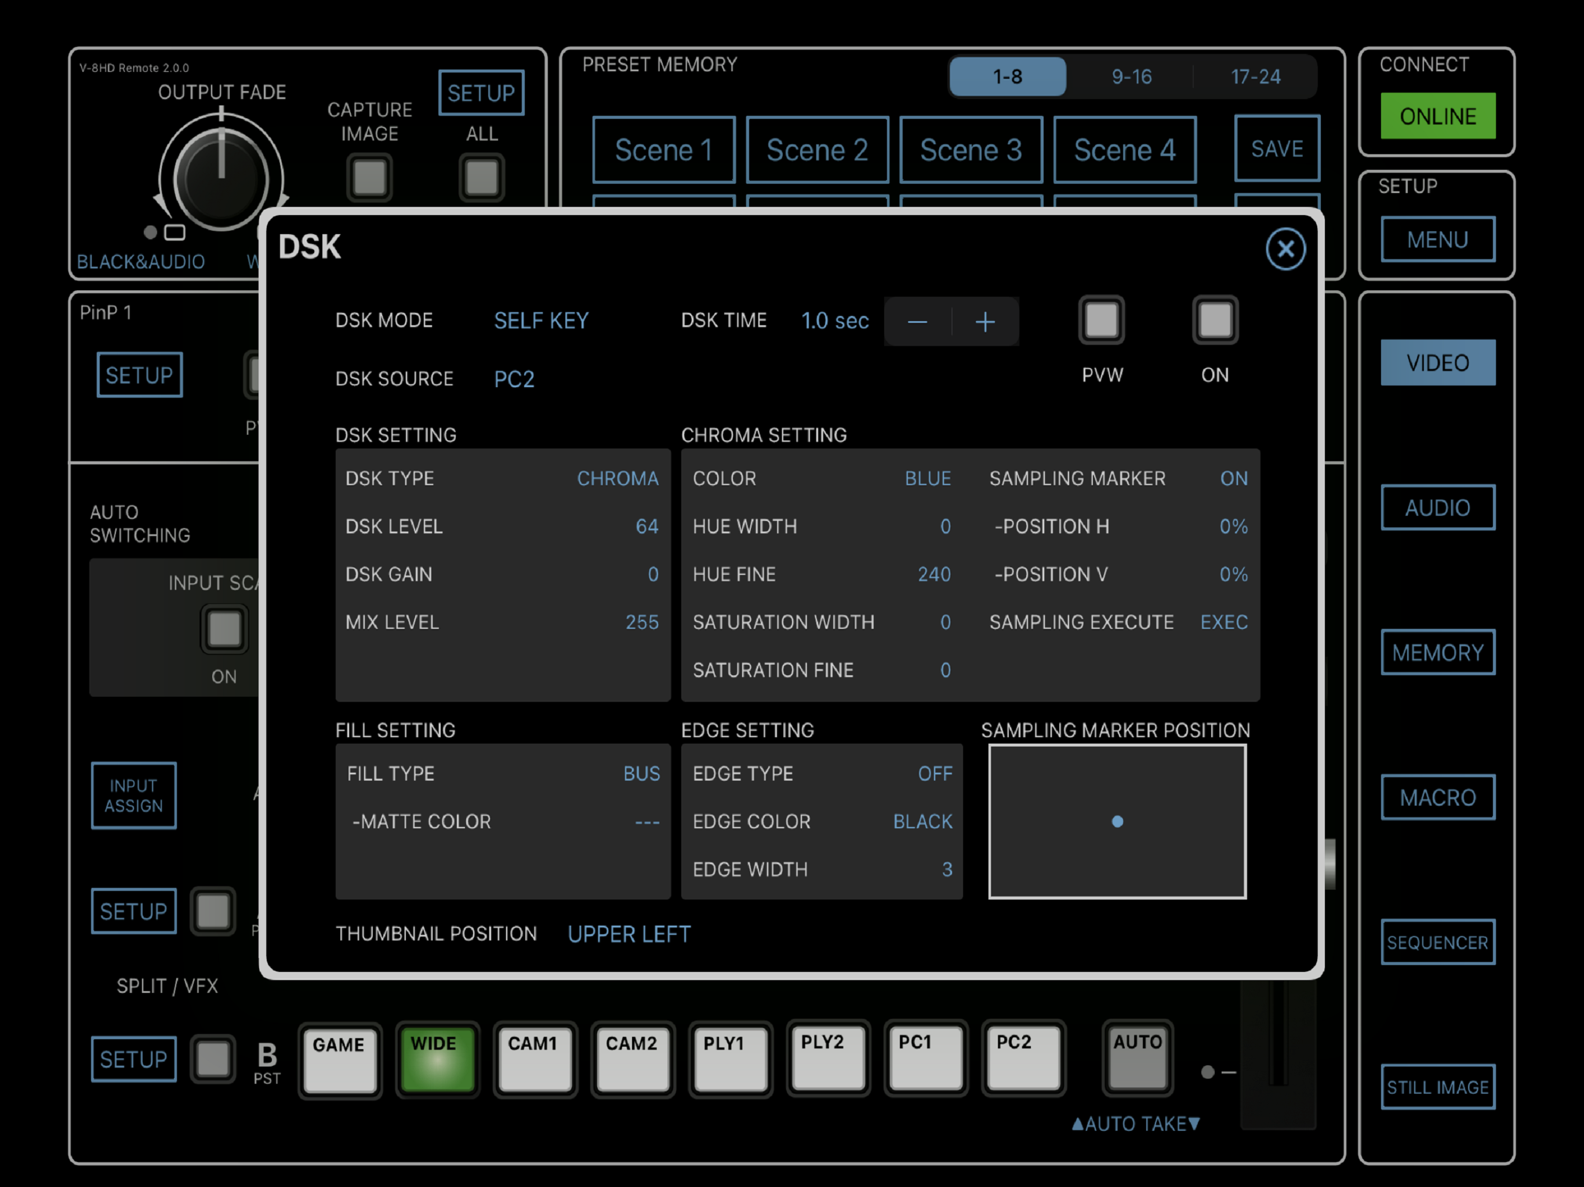Select PLY1 on the preset bus
The image size is (1584, 1187).
tap(731, 1059)
